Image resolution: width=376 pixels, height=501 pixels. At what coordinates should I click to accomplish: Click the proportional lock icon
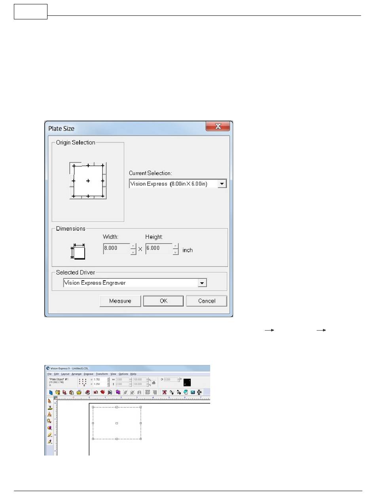(x=154, y=383)
